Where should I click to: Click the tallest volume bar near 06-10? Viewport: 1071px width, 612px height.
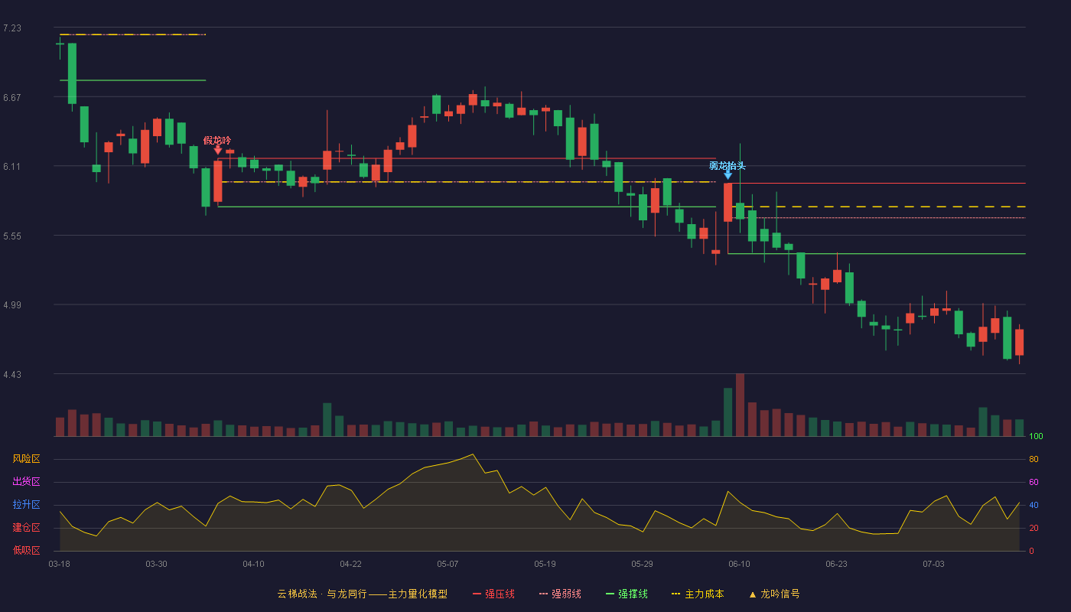coord(740,405)
